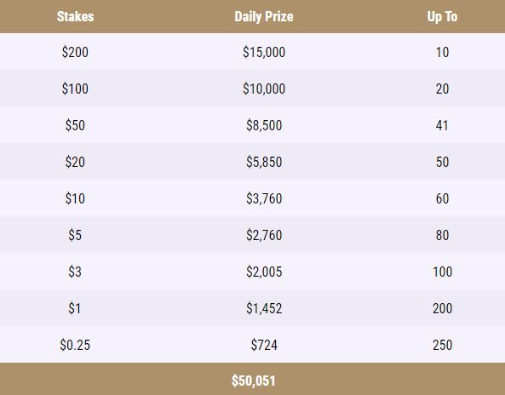
Task: Select the 100 Up To value
Action: [x=442, y=272]
